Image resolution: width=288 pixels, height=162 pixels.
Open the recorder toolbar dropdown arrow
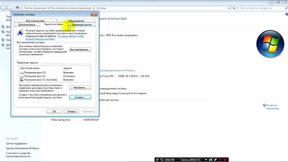pyautogui.click(x=206, y=160)
